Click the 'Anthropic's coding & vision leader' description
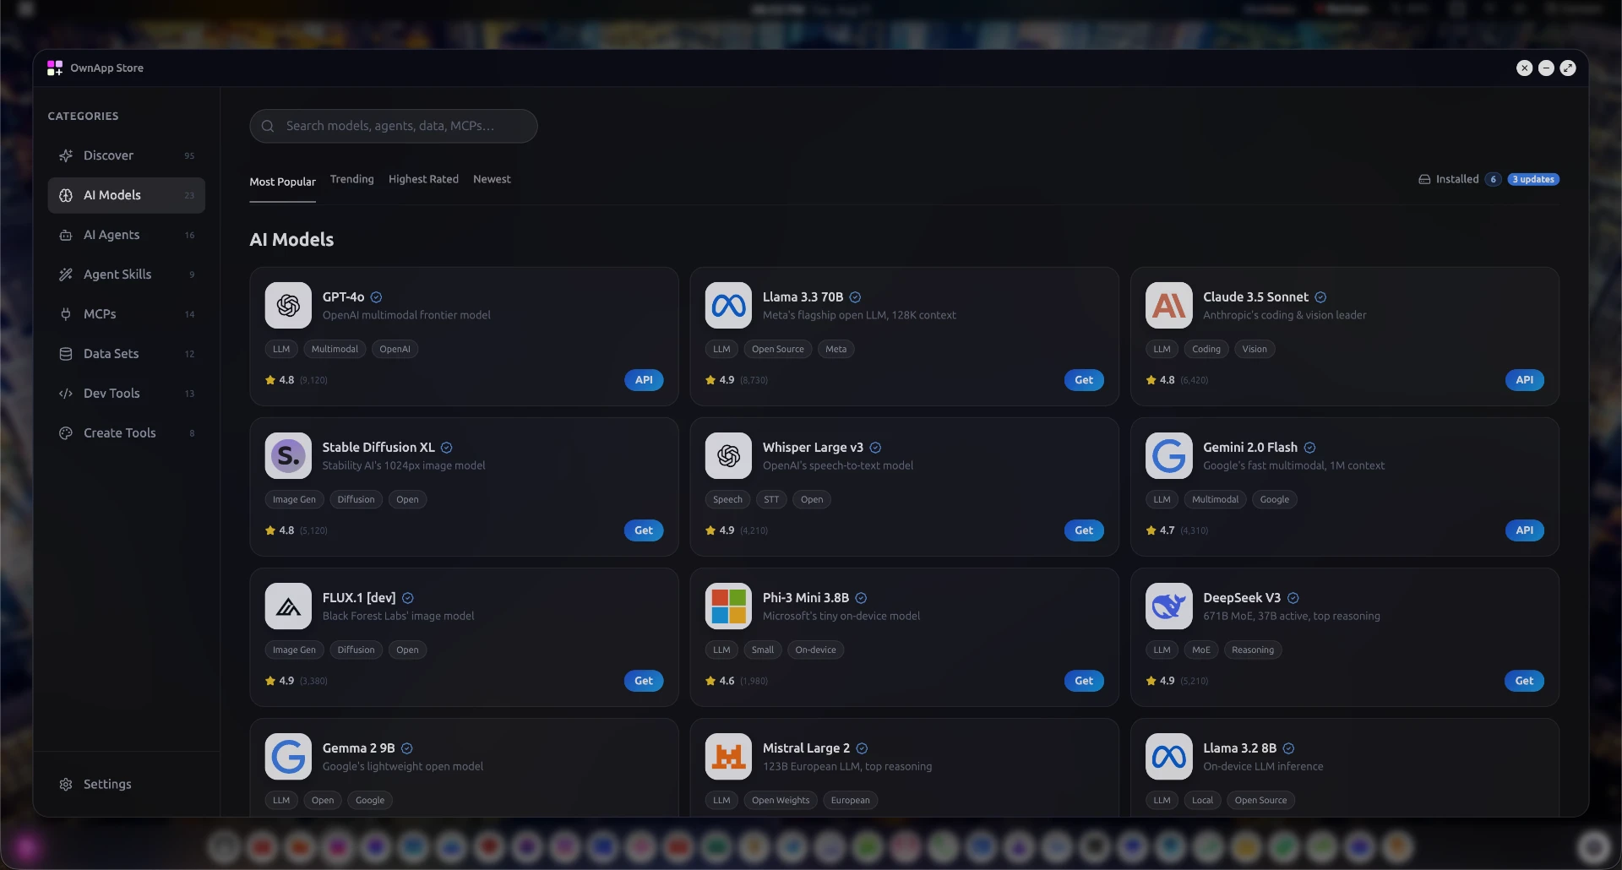 pos(1284,315)
